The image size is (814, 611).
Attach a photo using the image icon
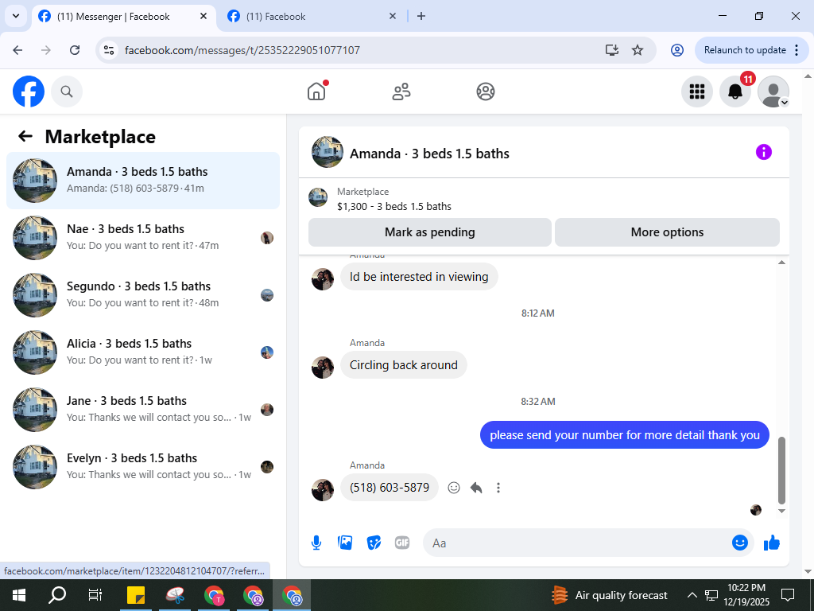[x=345, y=543]
